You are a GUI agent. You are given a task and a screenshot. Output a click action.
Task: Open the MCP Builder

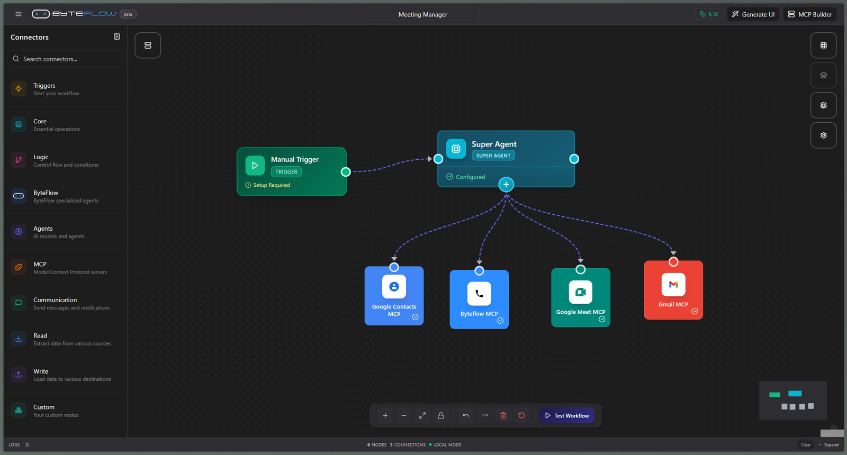810,14
